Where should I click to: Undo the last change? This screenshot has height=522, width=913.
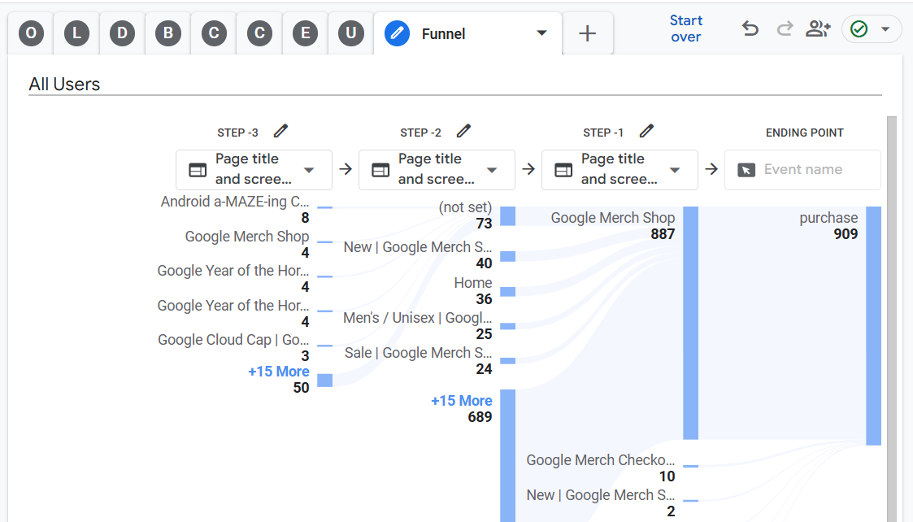point(750,28)
